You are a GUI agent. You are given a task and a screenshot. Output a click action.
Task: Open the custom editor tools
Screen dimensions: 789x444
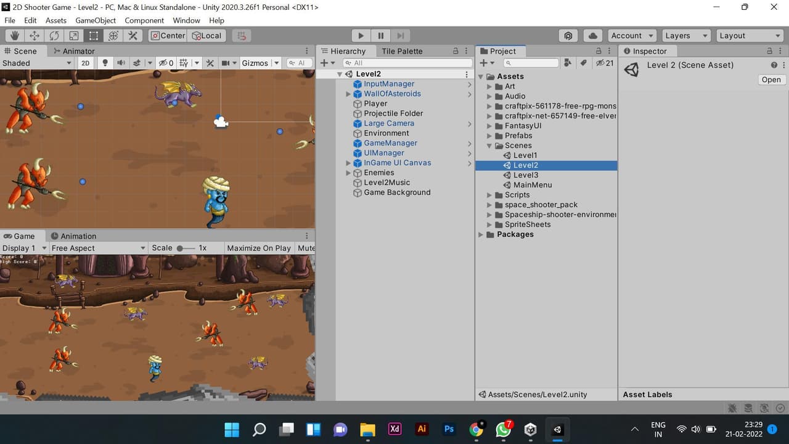[x=133, y=36]
